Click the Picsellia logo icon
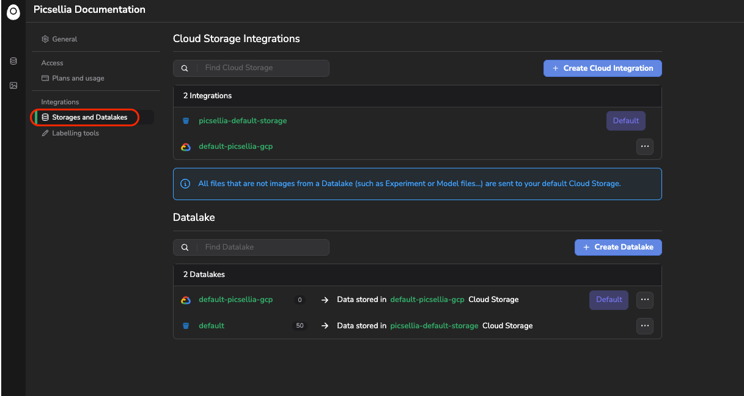 (13, 11)
